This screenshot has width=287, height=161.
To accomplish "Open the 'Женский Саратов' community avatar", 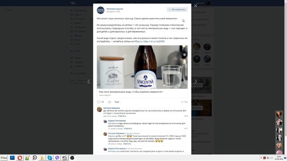I will [x=100, y=10].
